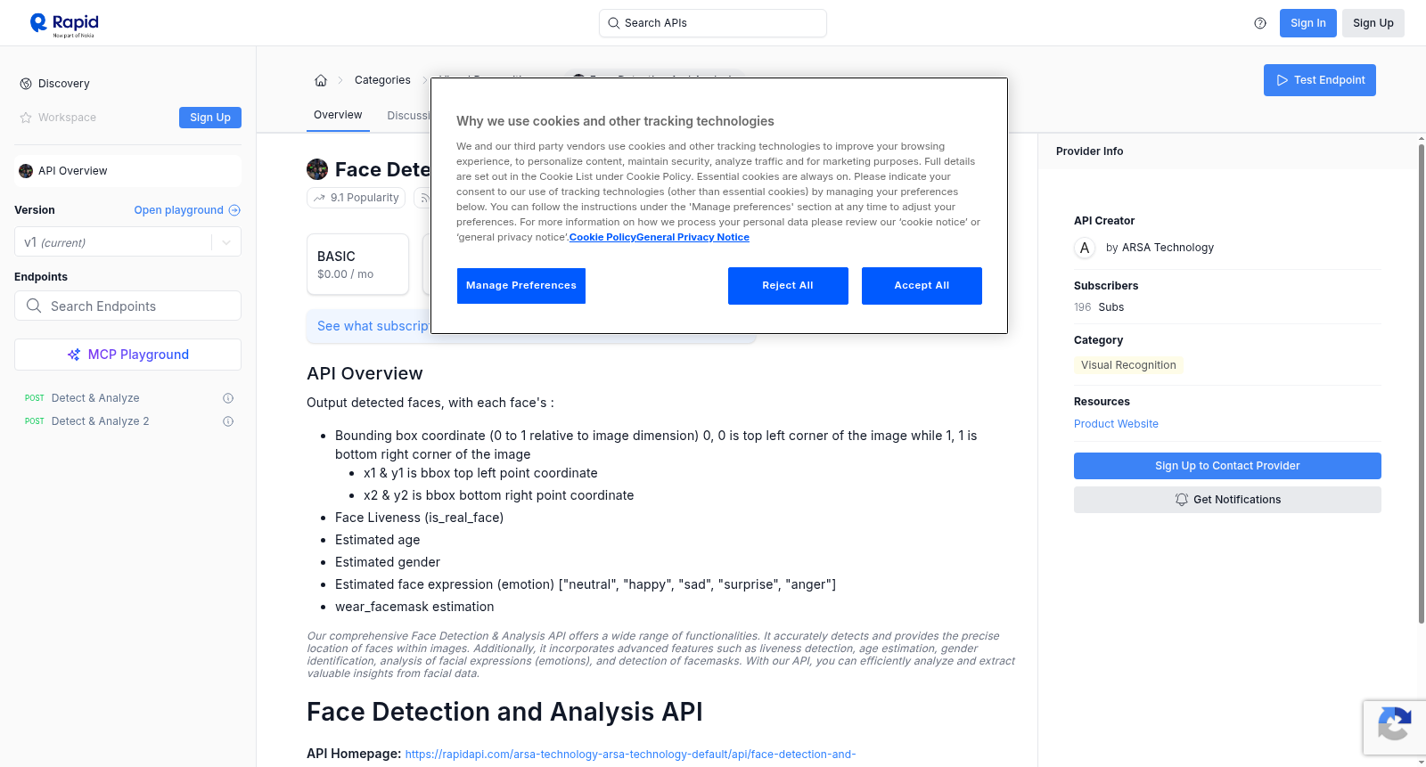Click the '196 Subs' subscriber count
Image resolution: width=1426 pixels, height=767 pixels.
click(x=1099, y=307)
